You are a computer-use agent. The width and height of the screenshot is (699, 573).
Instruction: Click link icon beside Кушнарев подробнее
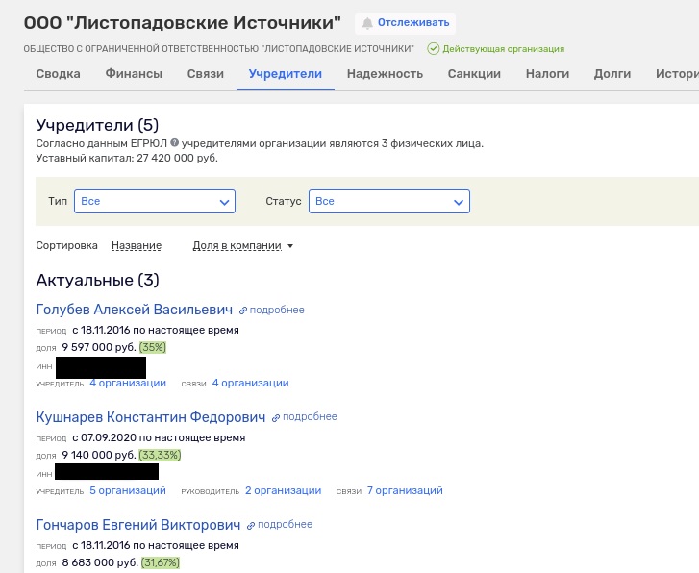click(276, 418)
